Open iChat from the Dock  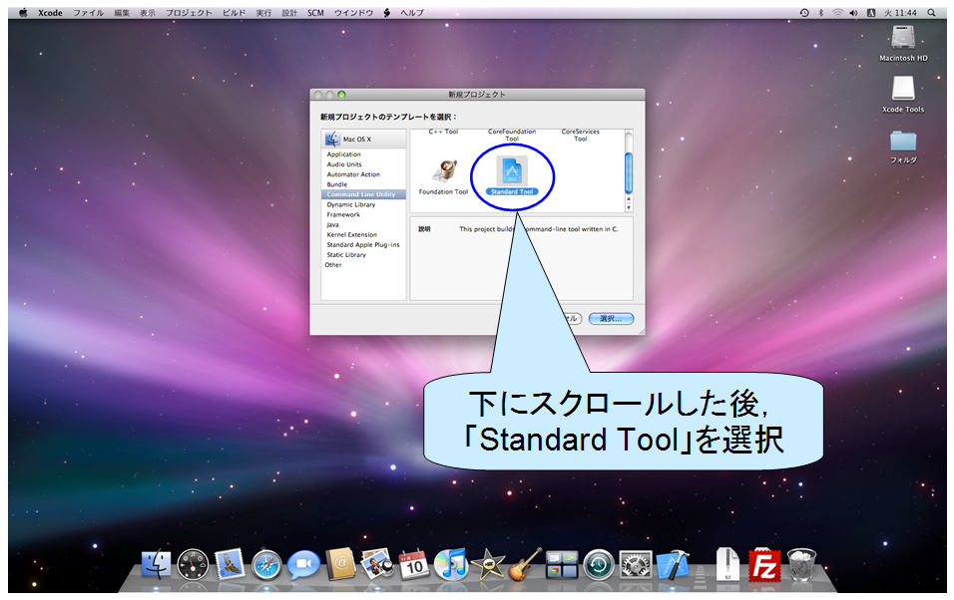coord(303,565)
